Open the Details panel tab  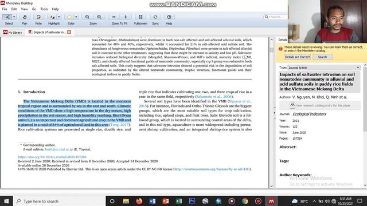[x=283, y=40]
